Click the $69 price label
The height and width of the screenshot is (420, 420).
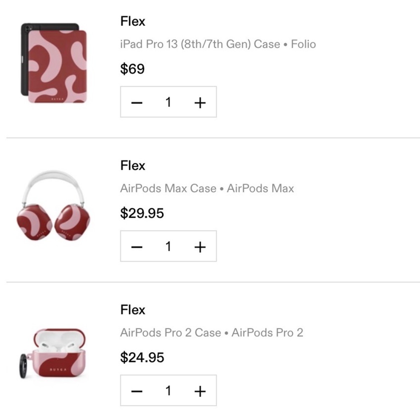[x=132, y=68]
